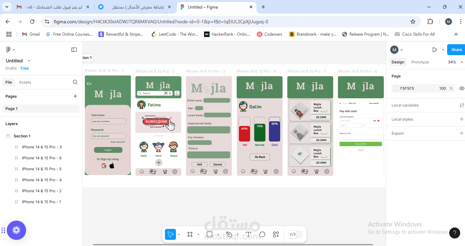The image size is (465, 246).
Task: Click Login button in frame 1
Action: pos(108,150)
